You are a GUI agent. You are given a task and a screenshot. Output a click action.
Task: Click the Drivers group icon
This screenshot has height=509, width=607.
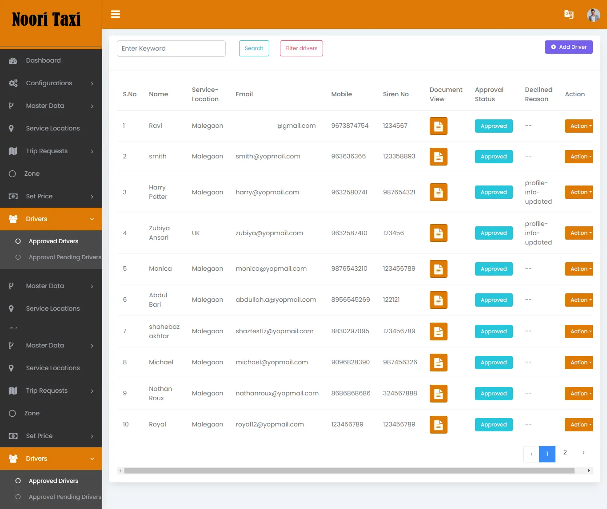click(x=12, y=219)
